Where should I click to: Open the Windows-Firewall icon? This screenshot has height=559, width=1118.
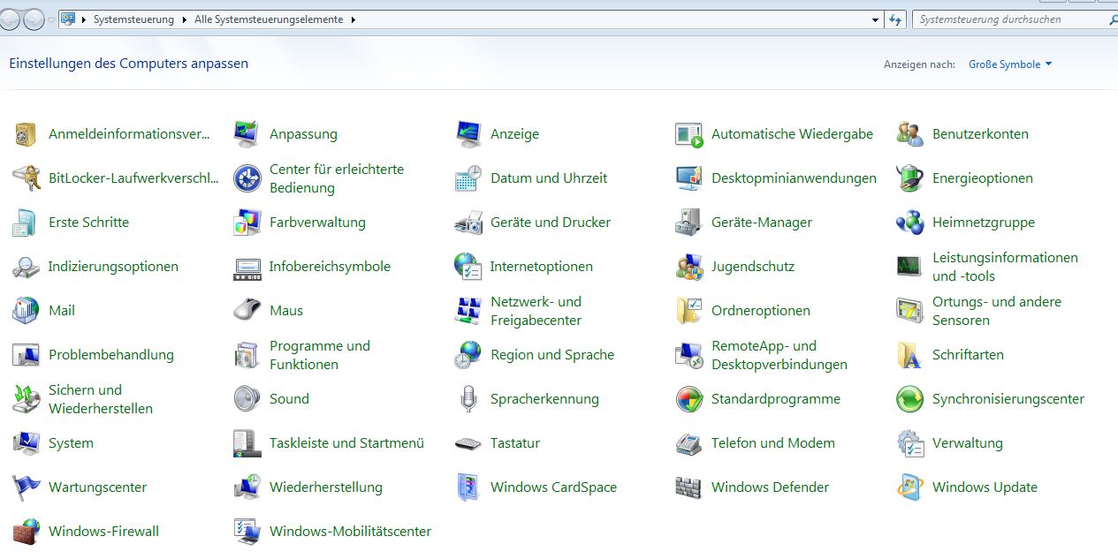[x=26, y=532]
